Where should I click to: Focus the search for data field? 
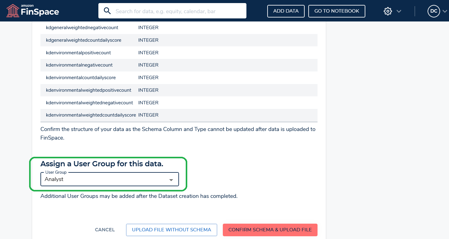(172, 11)
